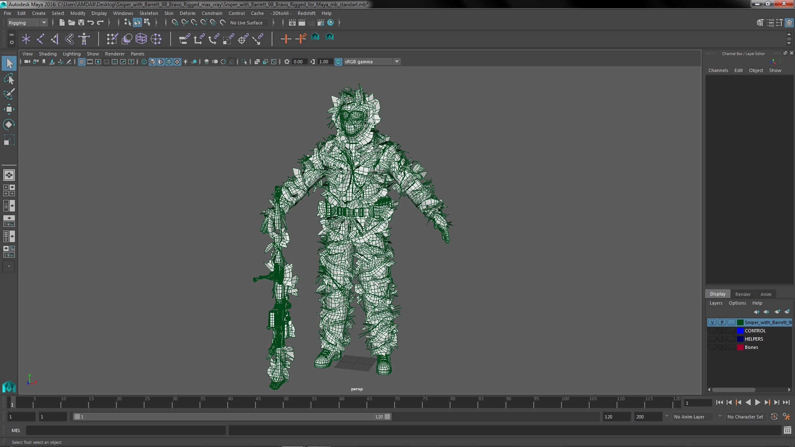Screen dimensions: 795x447
Task: Open the No Live Surface field
Action: click(248, 23)
